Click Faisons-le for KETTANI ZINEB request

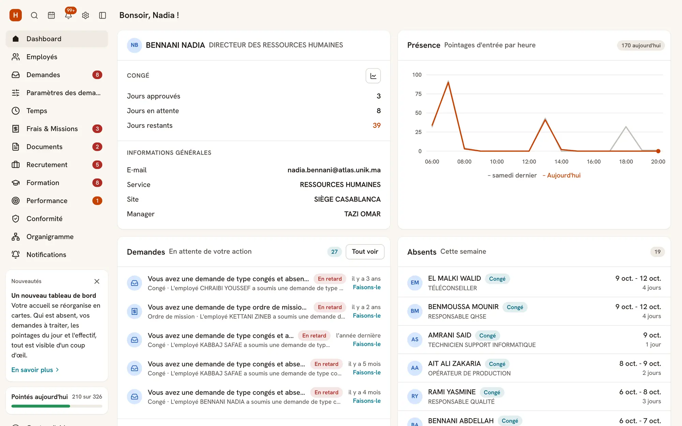point(367,316)
